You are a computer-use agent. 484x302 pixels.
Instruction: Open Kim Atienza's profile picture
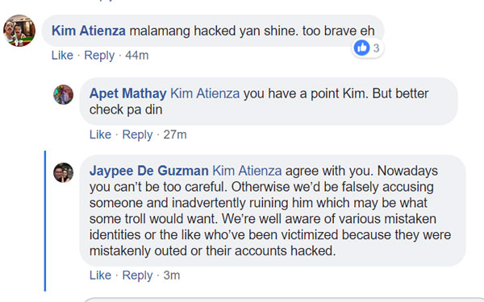19,31
